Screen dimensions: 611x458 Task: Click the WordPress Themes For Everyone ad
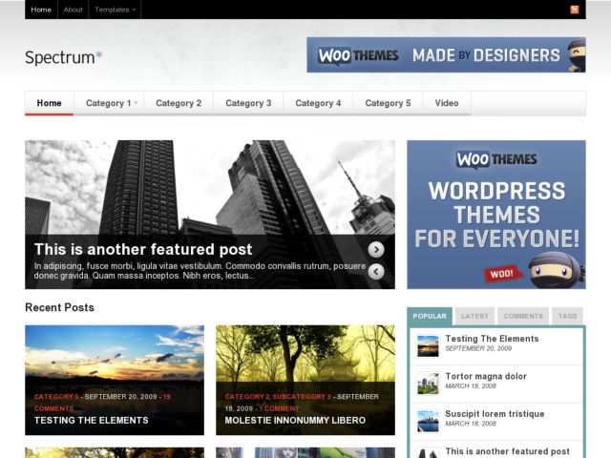[496, 215]
